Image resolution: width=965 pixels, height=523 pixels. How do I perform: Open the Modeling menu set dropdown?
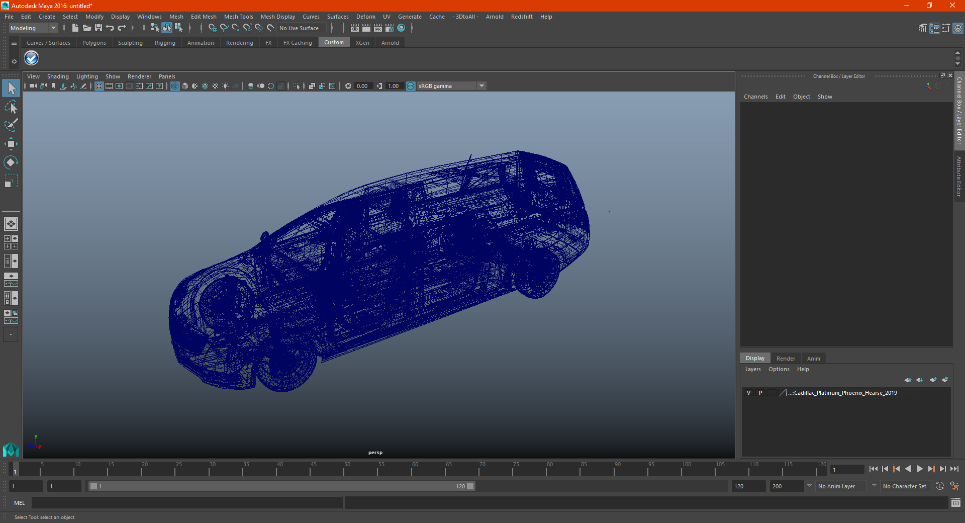(x=33, y=28)
